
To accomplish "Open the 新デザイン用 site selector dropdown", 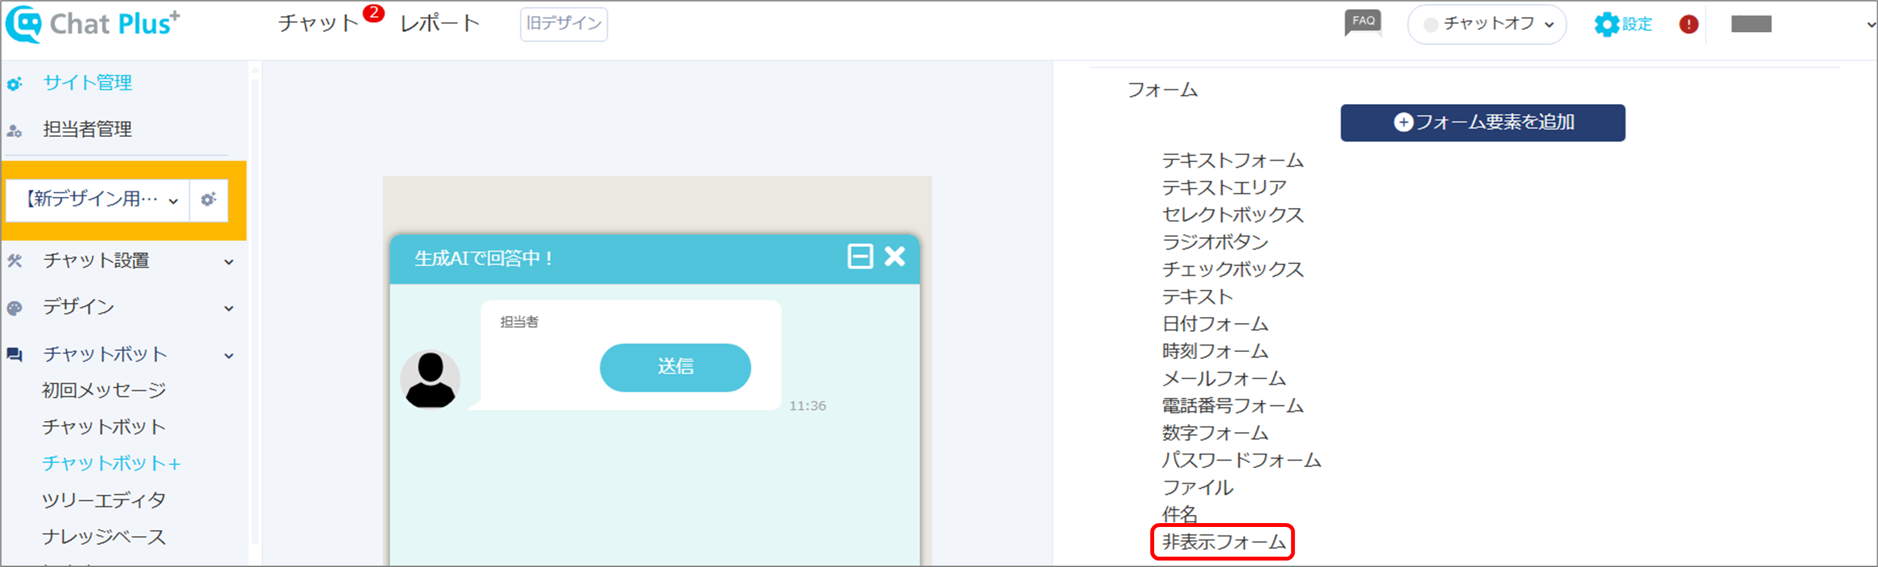I will pyautogui.click(x=98, y=200).
